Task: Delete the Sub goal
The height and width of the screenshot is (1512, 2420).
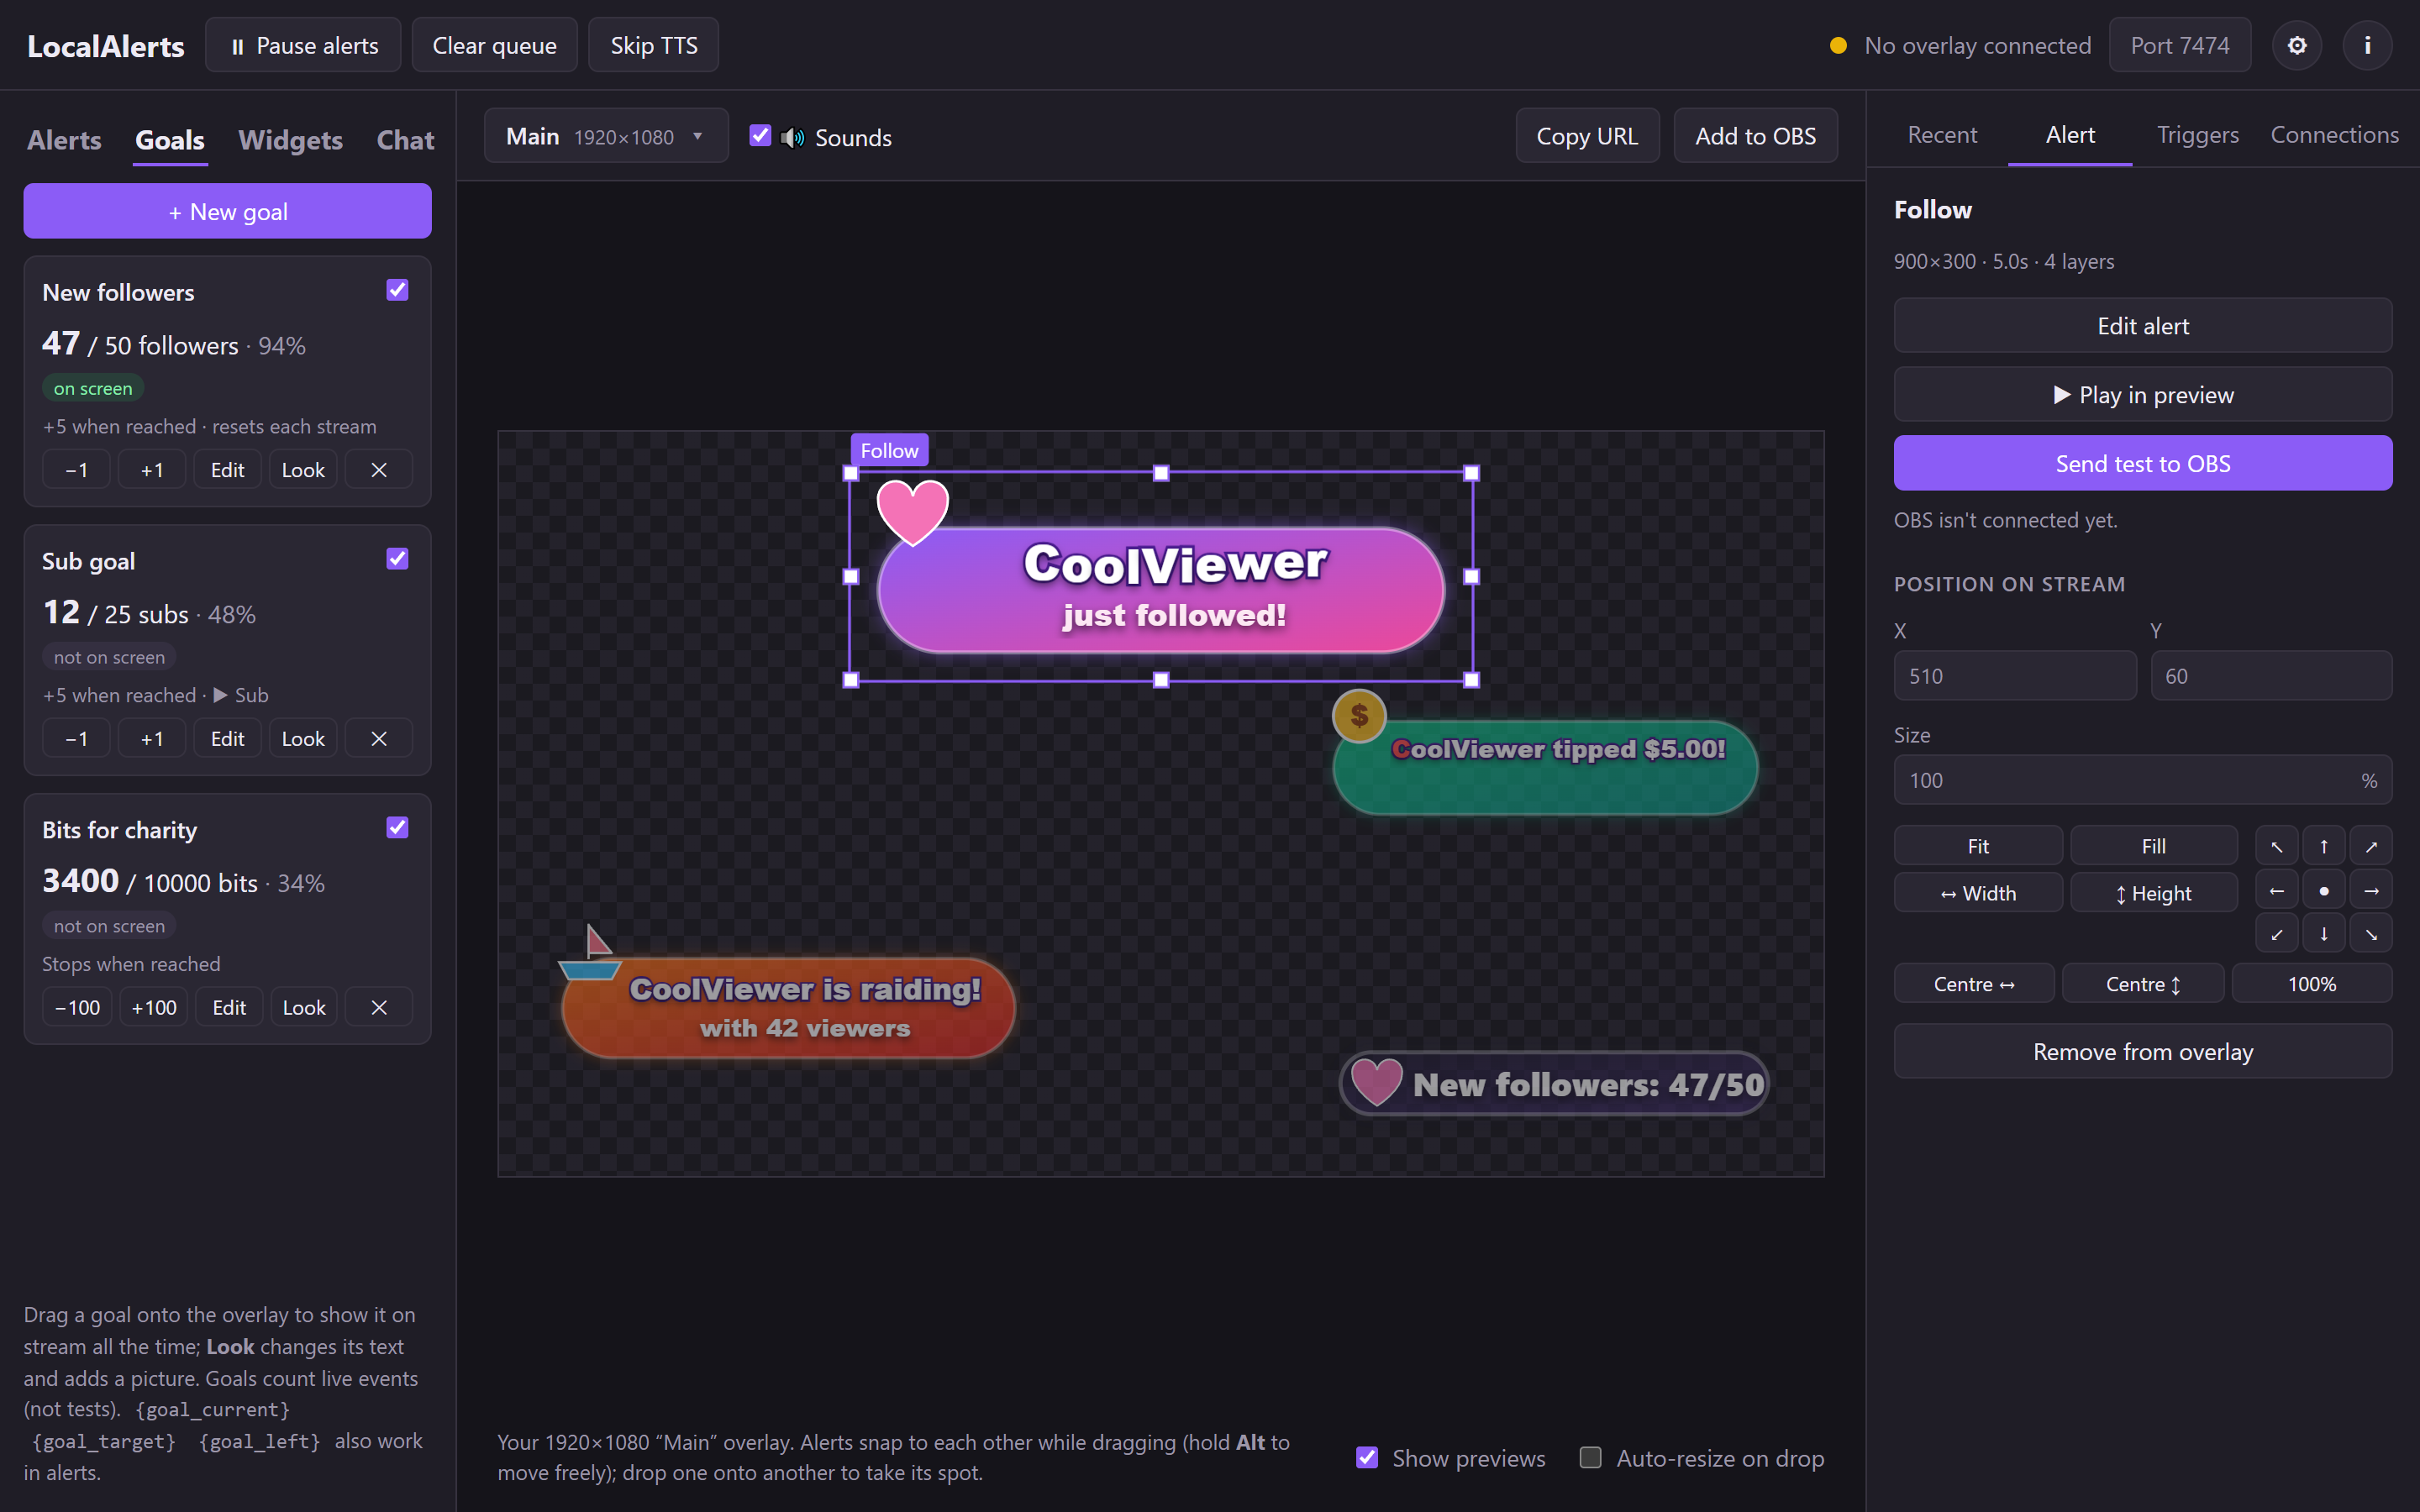Action: coord(379,739)
